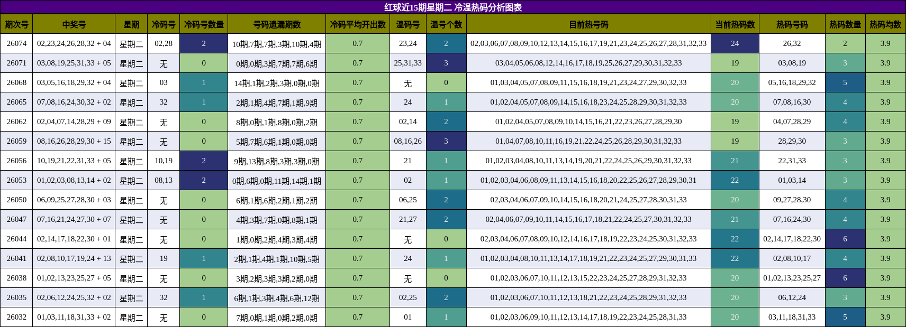Click winning numbers 02,06,12,24,25,32 + 02
This screenshot has width=906, height=327.
click(74, 297)
